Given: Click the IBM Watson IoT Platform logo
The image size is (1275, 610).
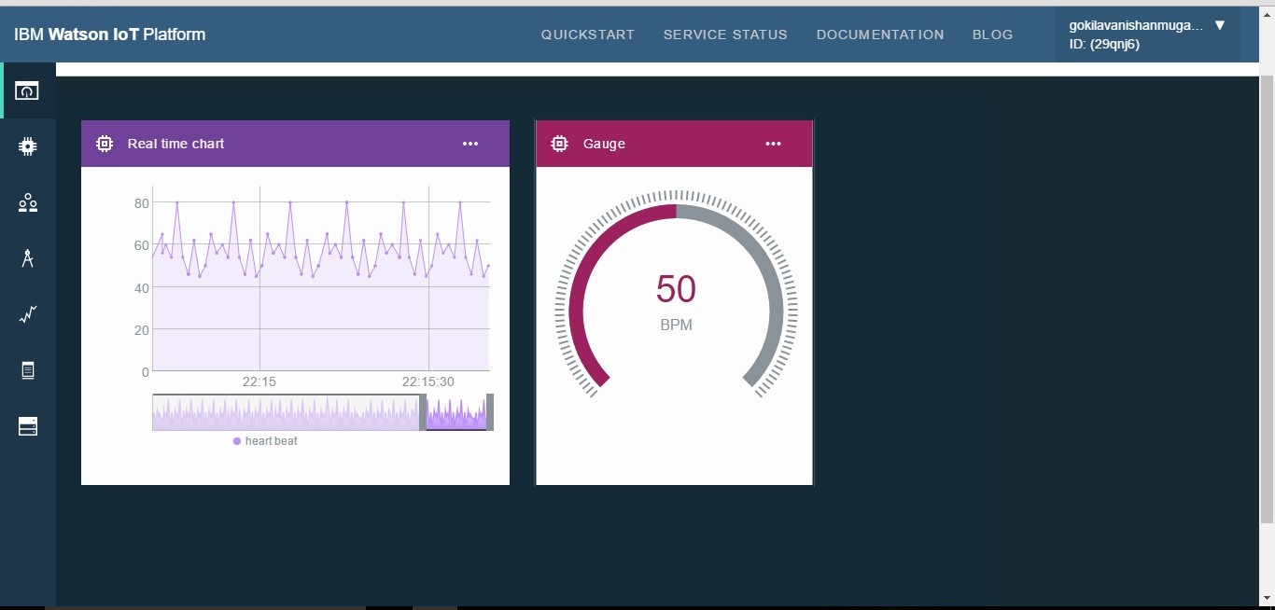Looking at the screenshot, I should [x=109, y=35].
